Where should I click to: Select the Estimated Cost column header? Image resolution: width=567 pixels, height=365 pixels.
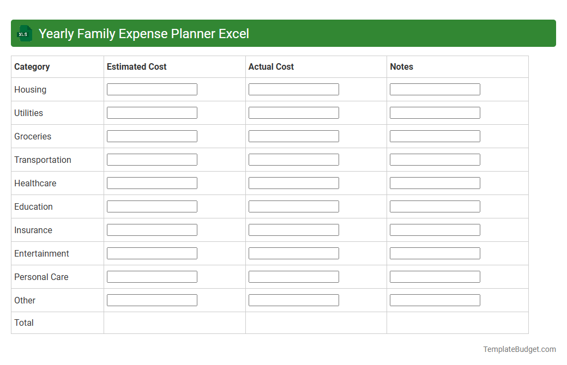click(x=136, y=66)
